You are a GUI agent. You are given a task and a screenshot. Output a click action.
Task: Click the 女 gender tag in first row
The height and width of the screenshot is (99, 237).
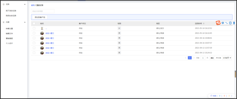coord(119,28)
